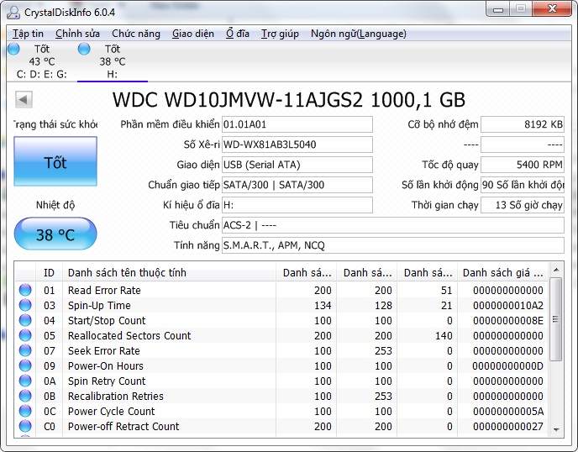
Task: Click the raw value 00000000005A
Action: [508, 412]
